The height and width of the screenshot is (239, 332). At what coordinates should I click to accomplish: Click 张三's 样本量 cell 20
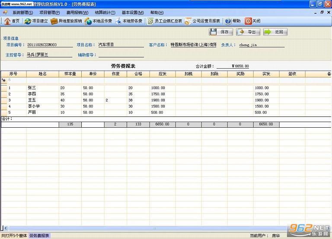[x=70, y=88]
